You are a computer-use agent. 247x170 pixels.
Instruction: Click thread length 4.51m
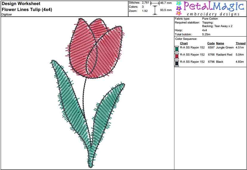pyautogui.click(x=240, y=48)
